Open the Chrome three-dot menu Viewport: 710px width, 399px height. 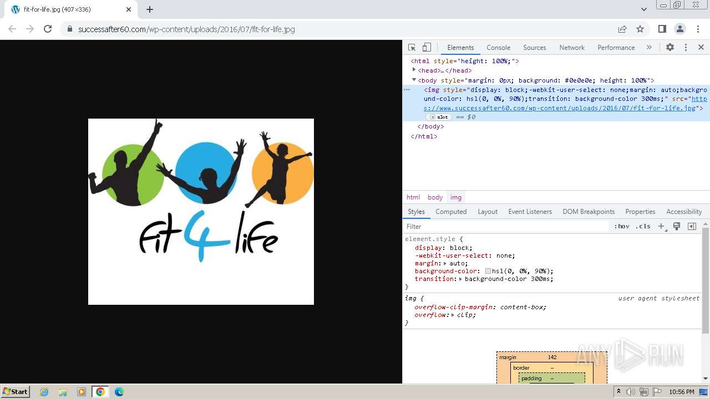[697, 29]
